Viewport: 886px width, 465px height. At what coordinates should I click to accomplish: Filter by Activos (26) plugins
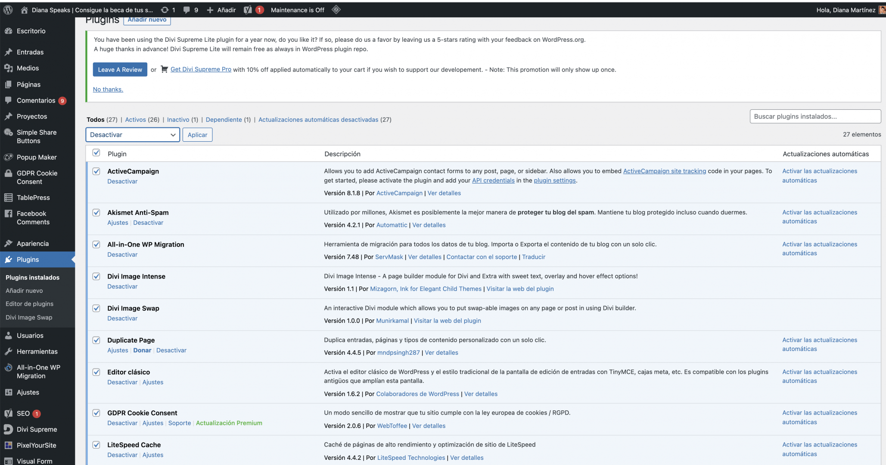(x=142, y=120)
